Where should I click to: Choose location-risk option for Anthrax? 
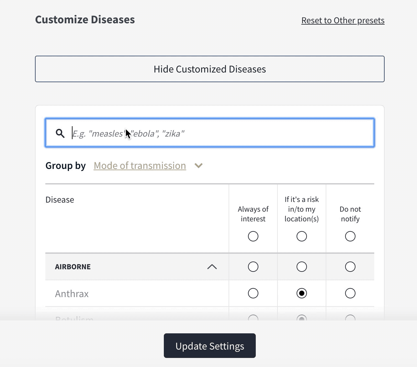tap(302, 293)
